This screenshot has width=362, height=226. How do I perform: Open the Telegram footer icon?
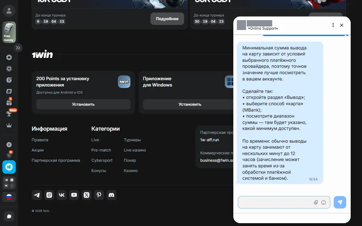click(37, 195)
